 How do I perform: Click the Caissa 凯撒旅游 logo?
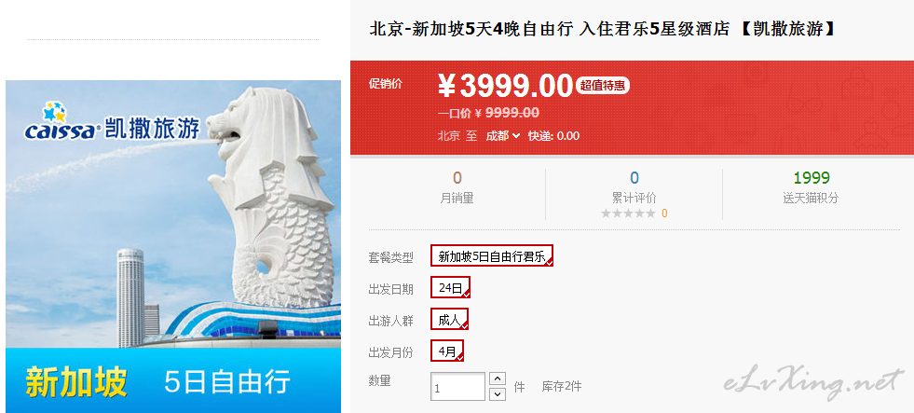112,122
